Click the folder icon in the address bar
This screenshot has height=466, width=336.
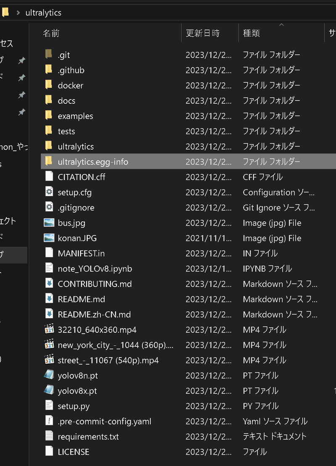pos(5,13)
